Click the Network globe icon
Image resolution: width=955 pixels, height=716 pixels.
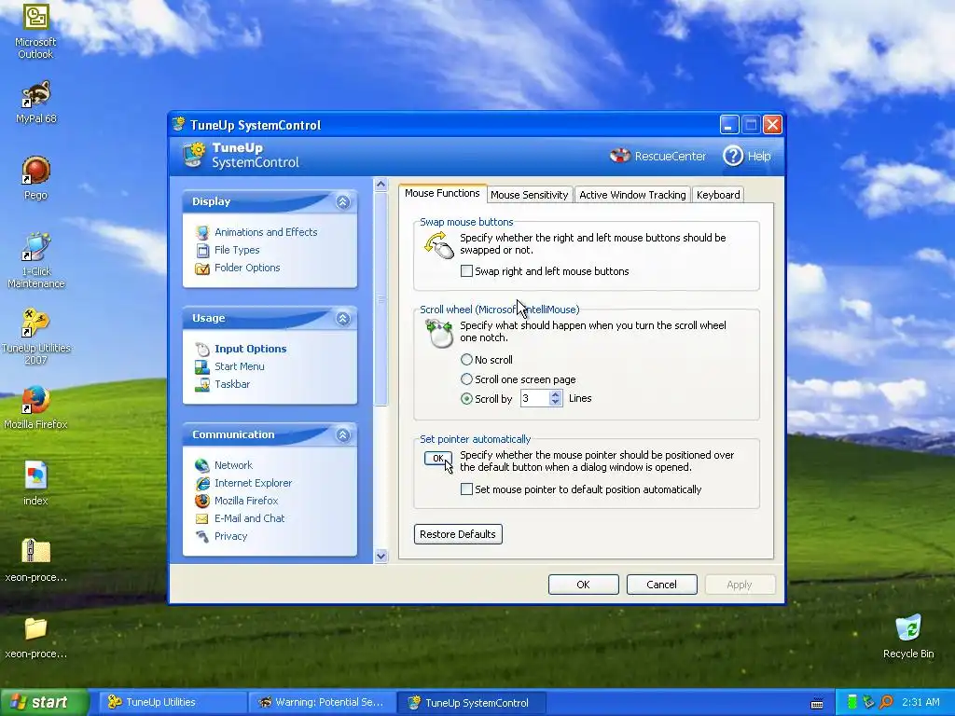point(202,465)
